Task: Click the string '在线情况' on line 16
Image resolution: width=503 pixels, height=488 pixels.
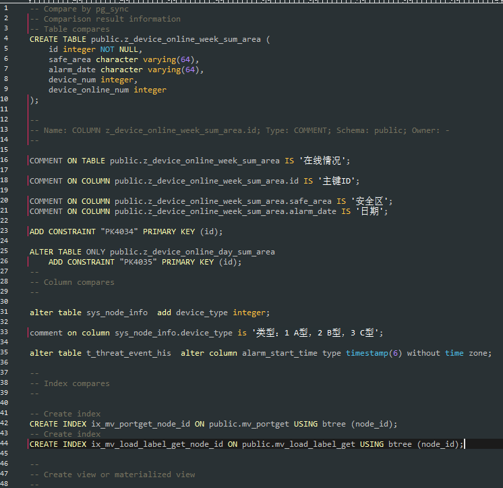Action: tap(322, 161)
